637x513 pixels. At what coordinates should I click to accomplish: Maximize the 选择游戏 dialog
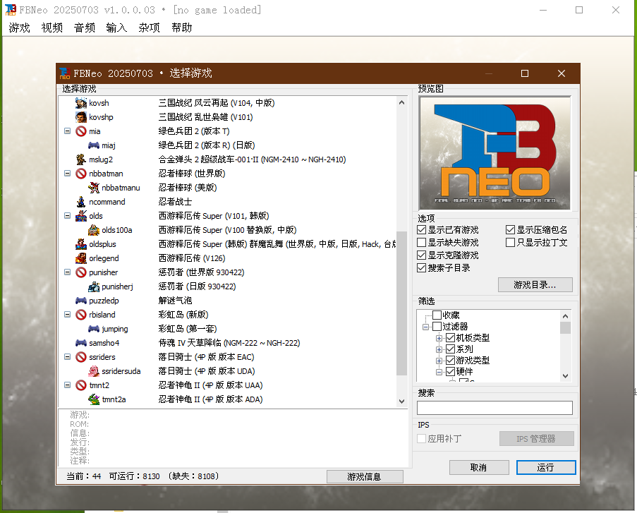point(525,73)
